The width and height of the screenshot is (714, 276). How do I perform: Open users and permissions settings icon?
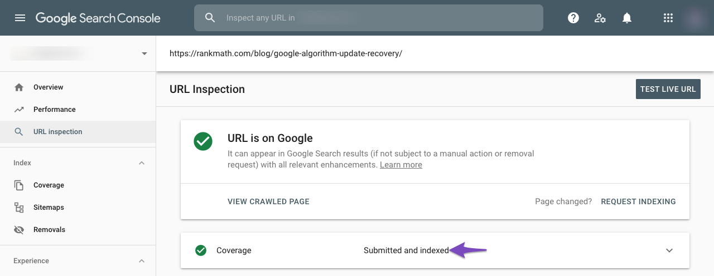point(600,18)
